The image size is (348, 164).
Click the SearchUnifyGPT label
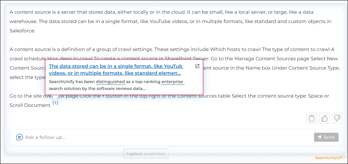pyautogui.click(x=330, y=158)
